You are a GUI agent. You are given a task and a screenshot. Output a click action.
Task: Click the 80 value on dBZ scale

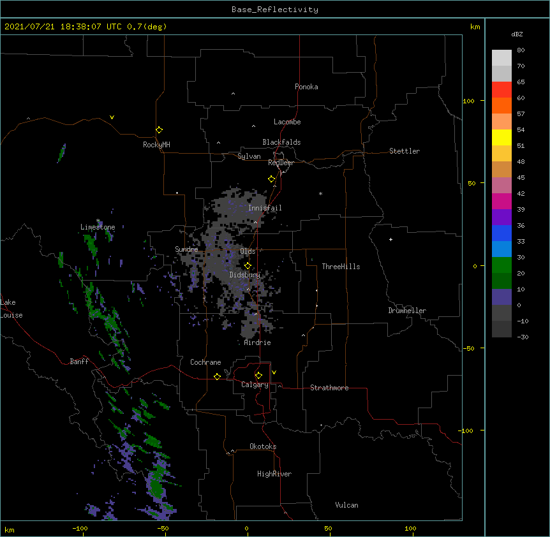pyautogui.click(x=521, y=50)
